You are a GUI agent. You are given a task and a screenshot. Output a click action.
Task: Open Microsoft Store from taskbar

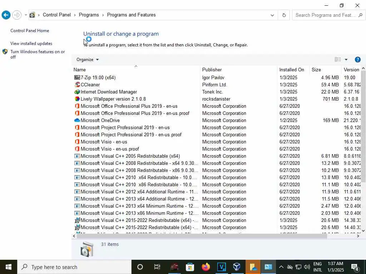(x=190, y=267)
